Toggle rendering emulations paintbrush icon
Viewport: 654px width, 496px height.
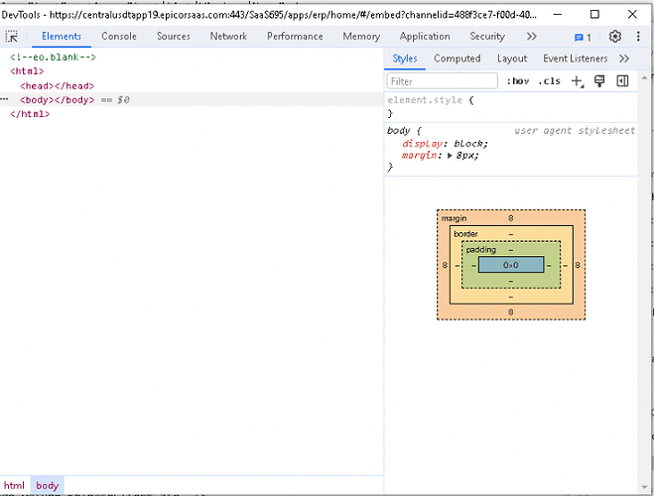pos(599,81)
